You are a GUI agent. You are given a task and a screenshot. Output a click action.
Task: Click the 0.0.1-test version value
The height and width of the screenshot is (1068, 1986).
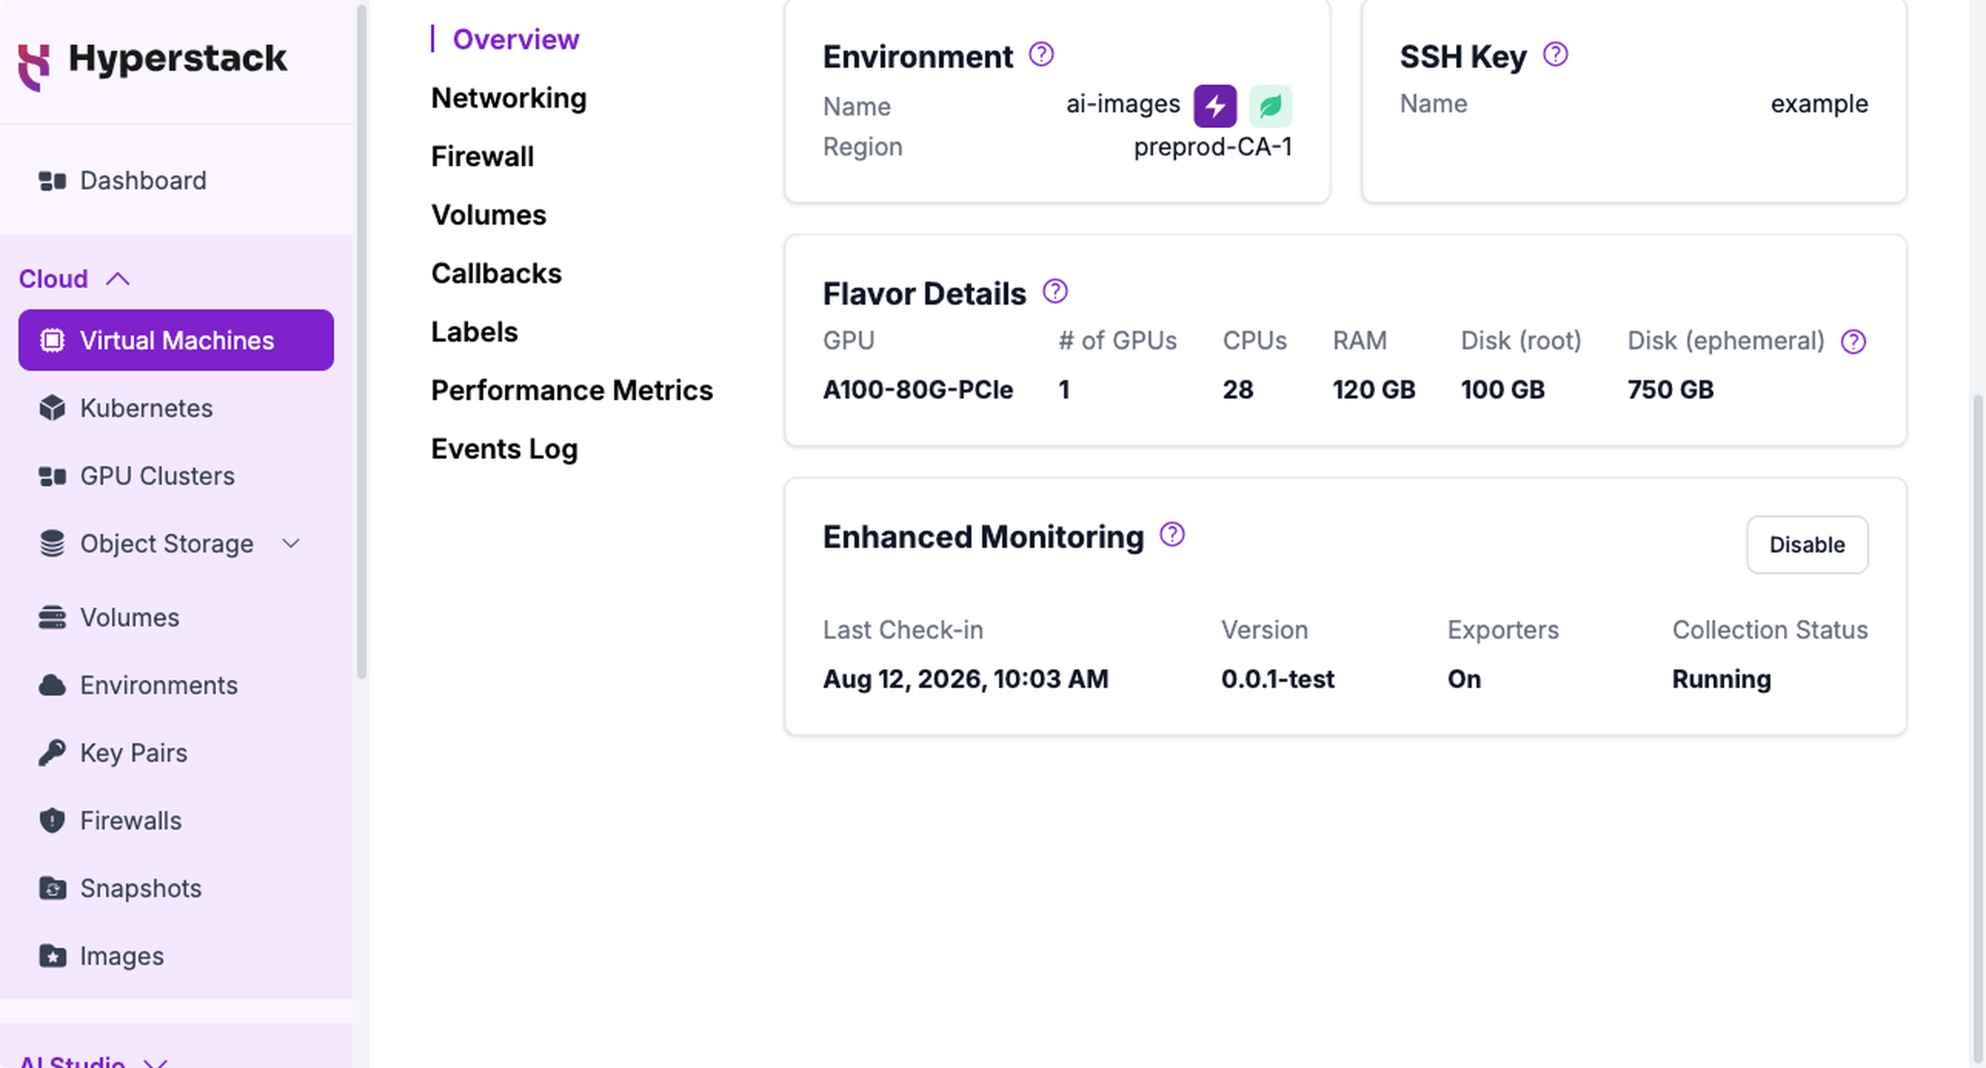tap(1277, 679)
